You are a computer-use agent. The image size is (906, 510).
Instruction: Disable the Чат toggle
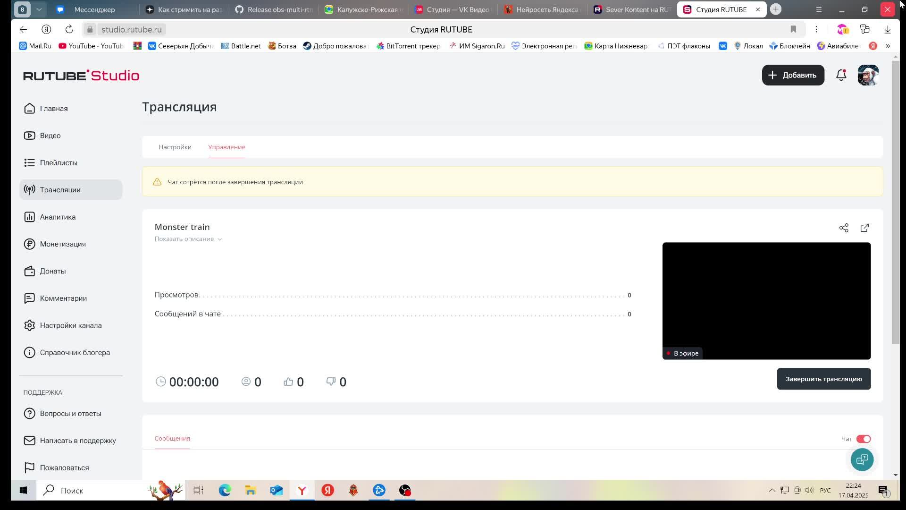click(863, 439)
